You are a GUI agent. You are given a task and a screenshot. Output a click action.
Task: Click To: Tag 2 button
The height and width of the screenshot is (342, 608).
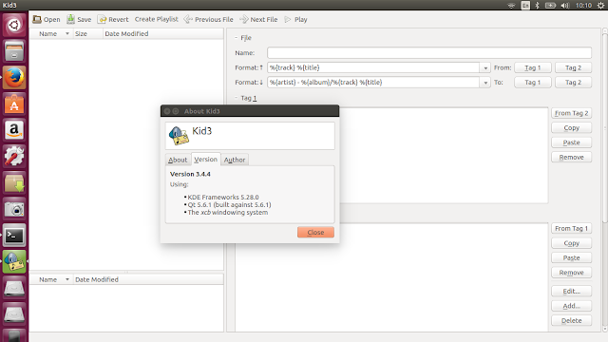point(573,83)
